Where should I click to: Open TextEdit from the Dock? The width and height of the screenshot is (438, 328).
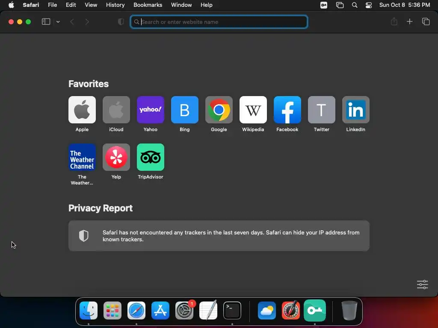(208, 310)
